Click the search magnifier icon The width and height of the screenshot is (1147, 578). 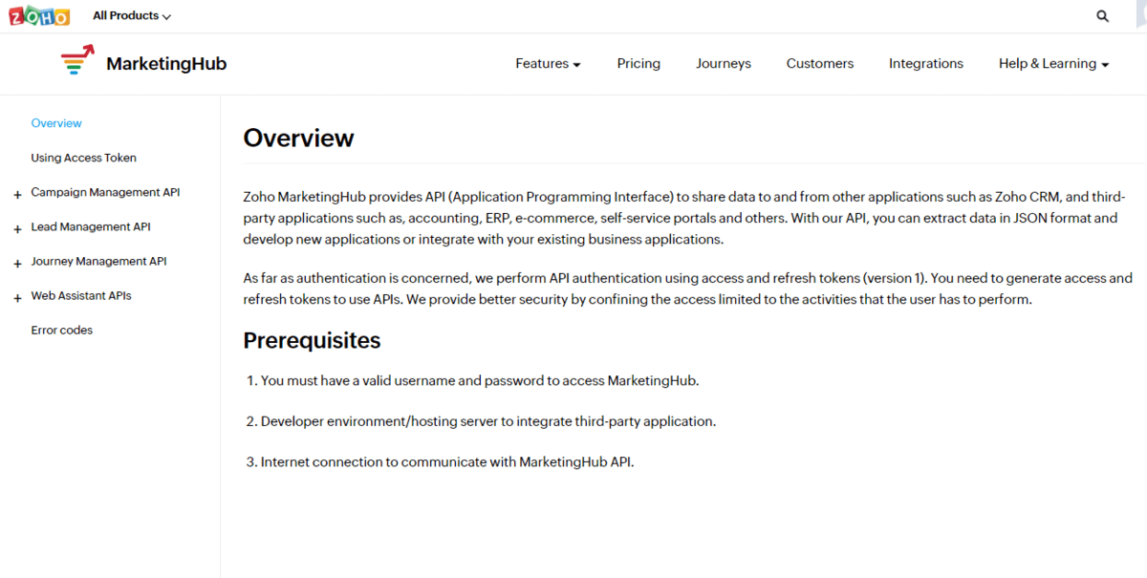[1102, 16]
